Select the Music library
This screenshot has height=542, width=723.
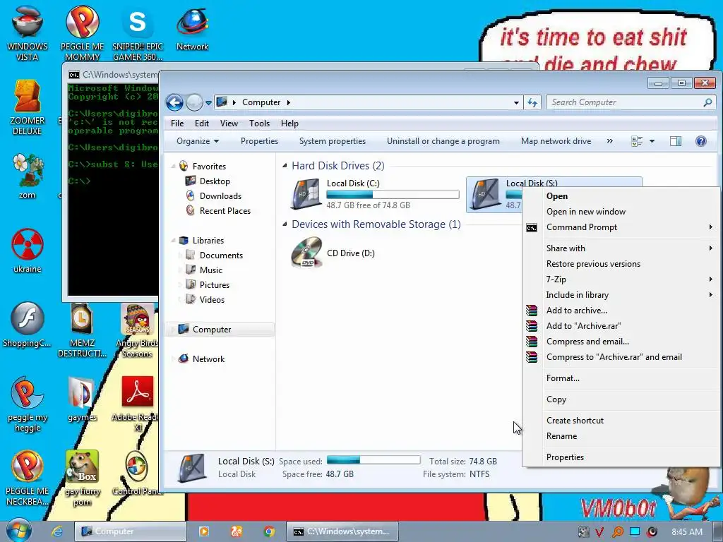pos(210,270)
